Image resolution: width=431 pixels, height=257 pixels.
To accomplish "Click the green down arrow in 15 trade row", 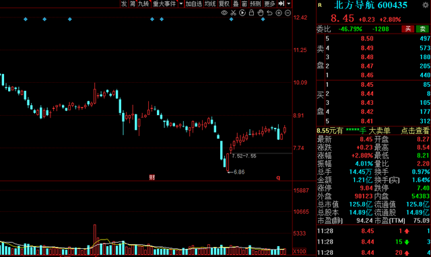I will pos(407,242).
